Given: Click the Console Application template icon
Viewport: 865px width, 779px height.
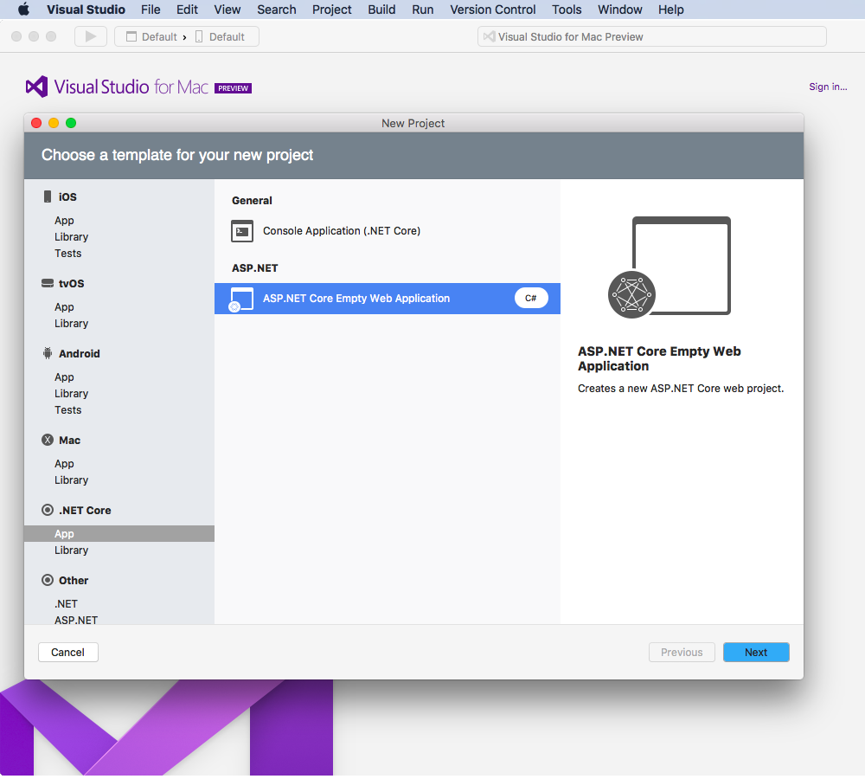Looking at the screenshot, I should [242, 231].
